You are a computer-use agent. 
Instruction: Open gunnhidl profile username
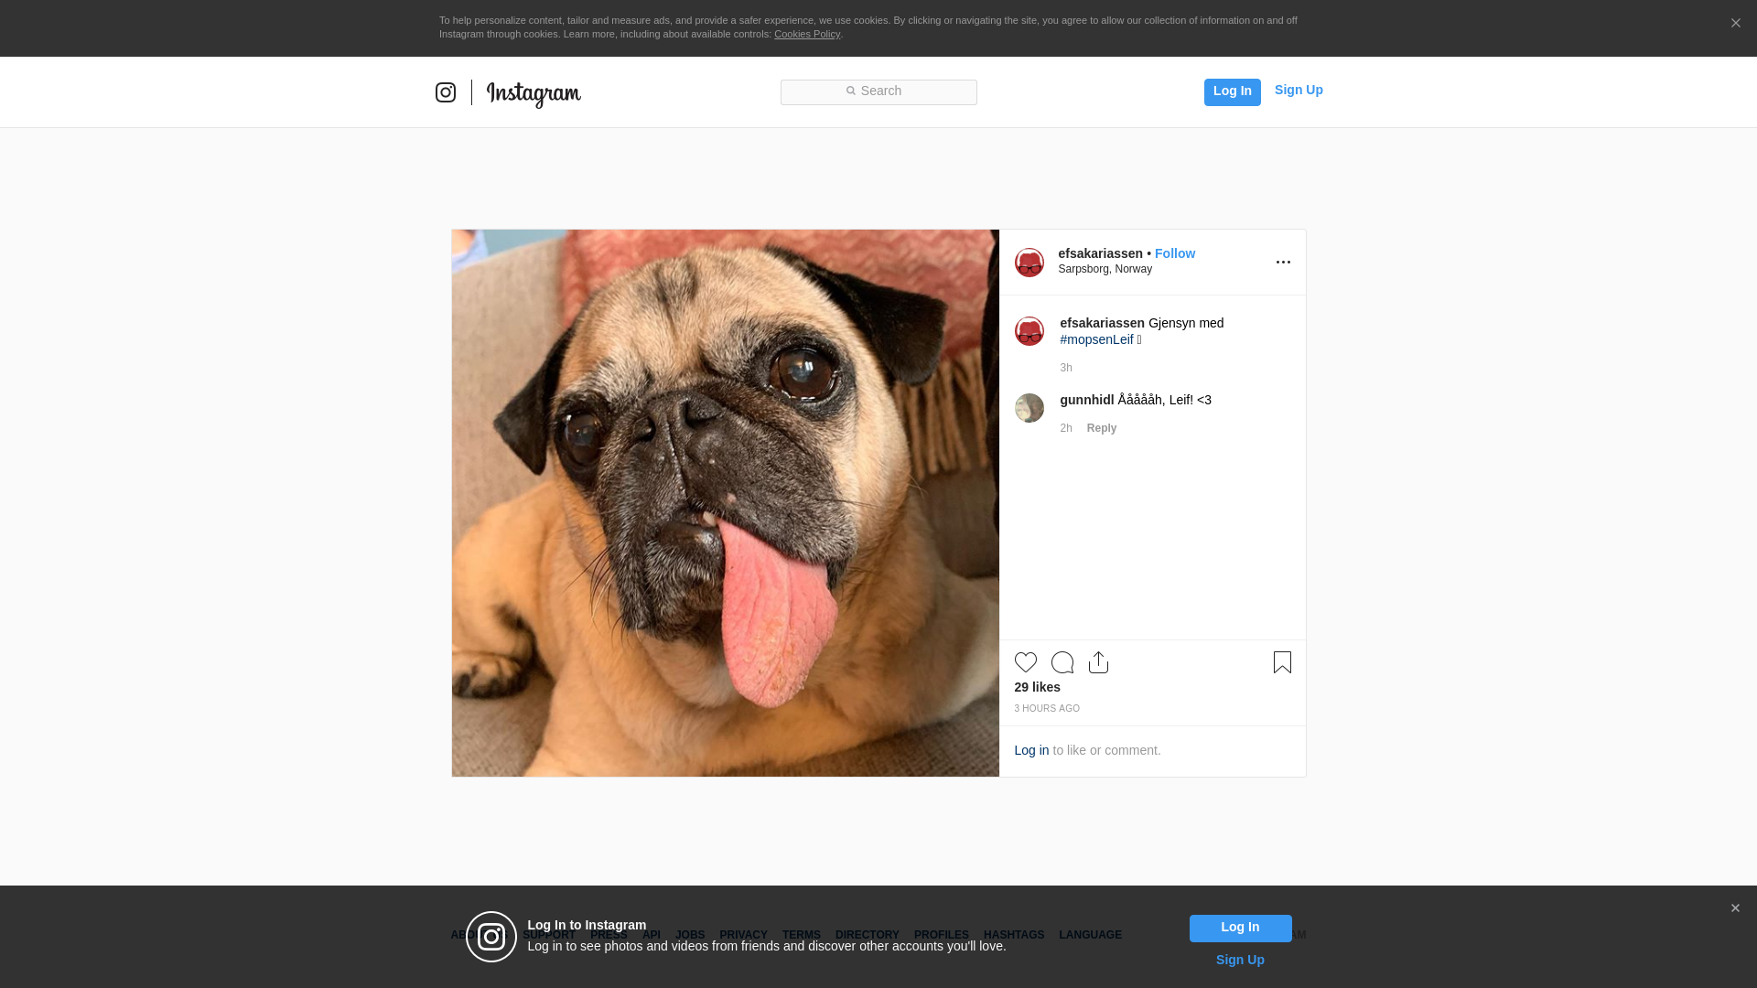1086,400
